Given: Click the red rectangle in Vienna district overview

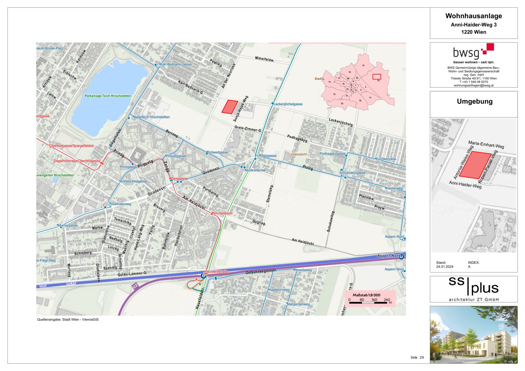Looking at the screenshot, I should tap(377, 77).
